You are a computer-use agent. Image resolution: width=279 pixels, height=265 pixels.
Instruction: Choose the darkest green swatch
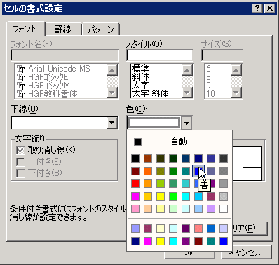[x=173, y=158]
